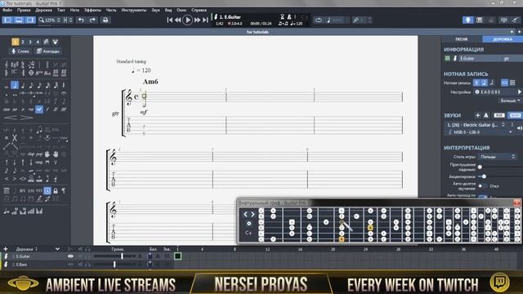Viewport: 523px width, 294px height.
Task: Insert a crescendo hairpin
Action: [x=11, y=118]
